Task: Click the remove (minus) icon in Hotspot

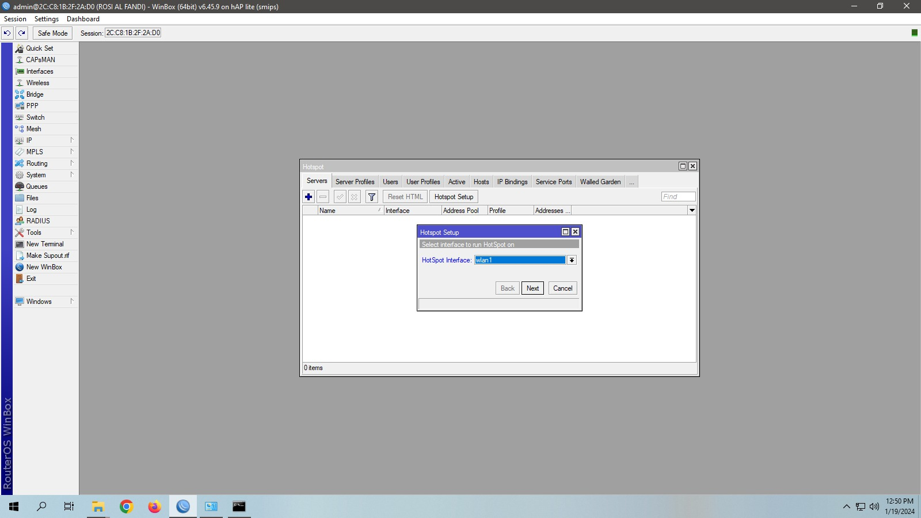Action: [323, 197]
